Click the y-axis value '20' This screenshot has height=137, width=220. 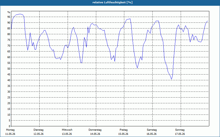pyautogui.click(x=9, y=103)
